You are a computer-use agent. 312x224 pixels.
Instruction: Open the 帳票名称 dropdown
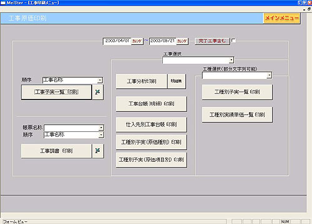101,128
